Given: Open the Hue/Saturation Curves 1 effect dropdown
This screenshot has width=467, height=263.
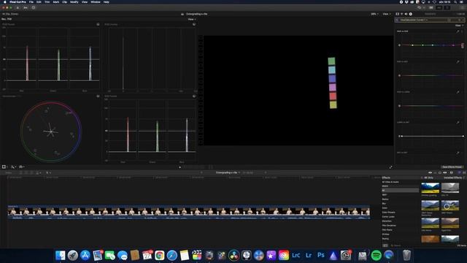Looking at the screenshot, I should (x=414, y=20).
